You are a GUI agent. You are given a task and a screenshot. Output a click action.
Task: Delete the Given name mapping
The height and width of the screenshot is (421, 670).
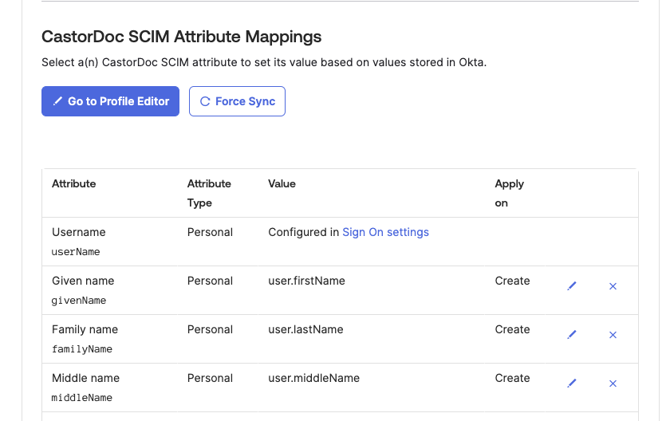(x=613, y=286)
